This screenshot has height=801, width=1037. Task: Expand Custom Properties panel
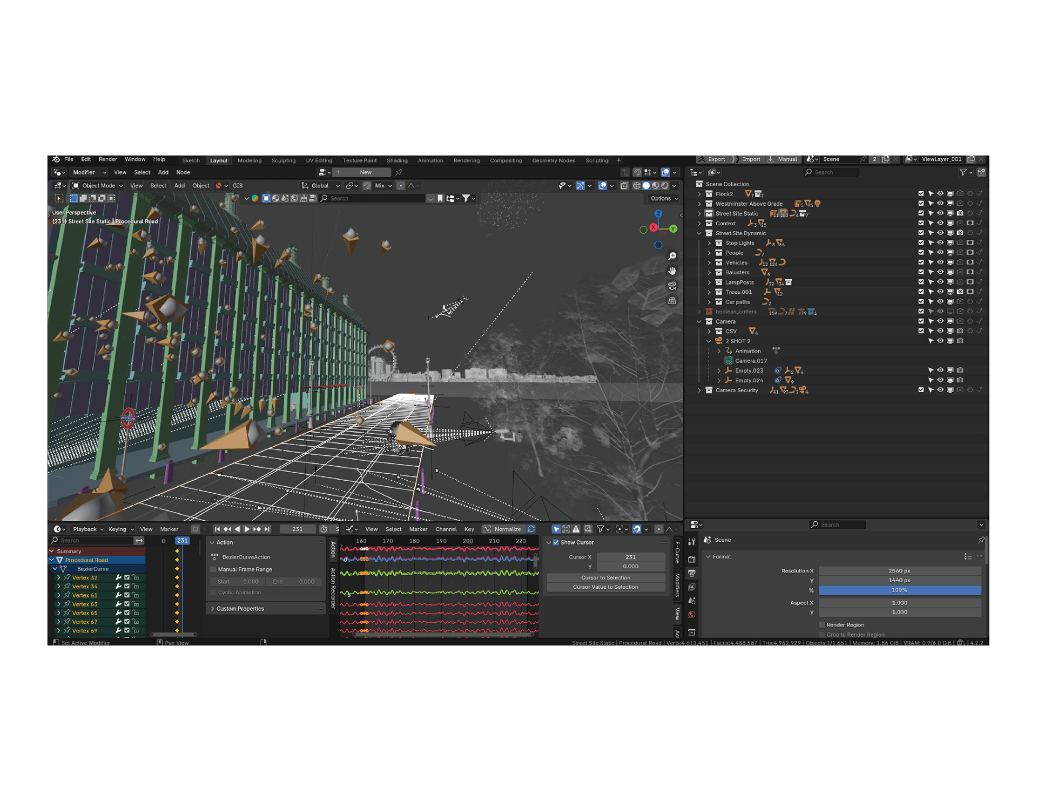pyautogui.click(x=240, y=609)
